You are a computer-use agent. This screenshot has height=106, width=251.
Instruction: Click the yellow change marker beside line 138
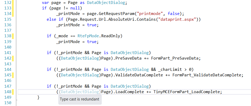[13, 36]
